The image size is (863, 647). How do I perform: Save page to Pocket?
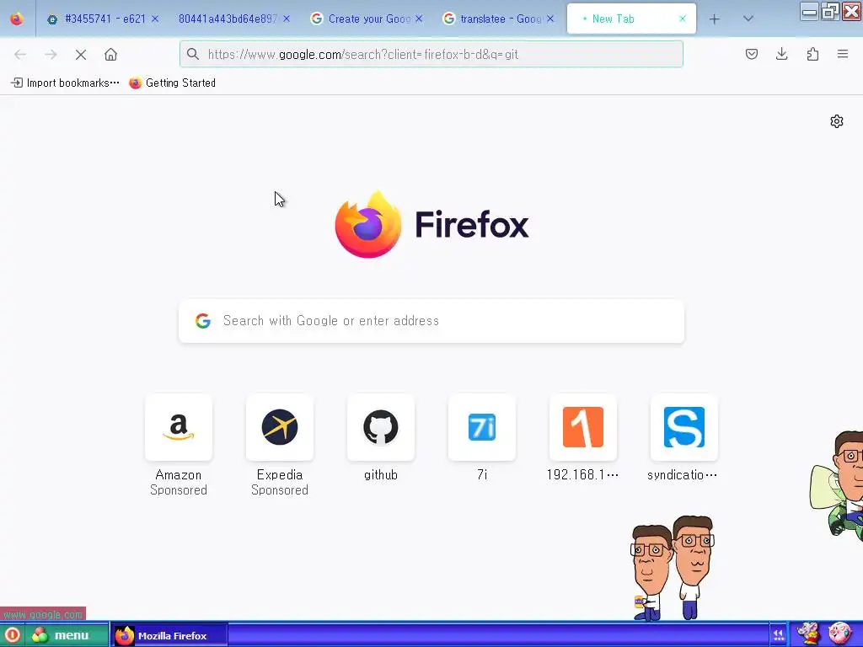tap(752, 54)
